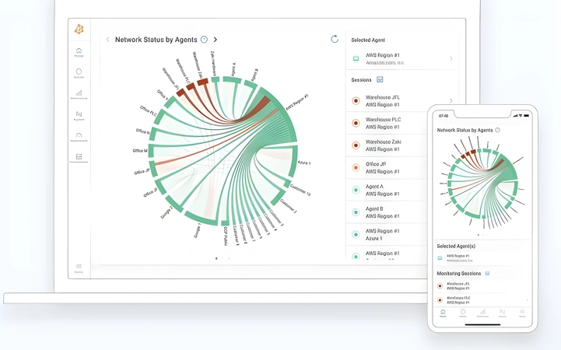Open the Office JP session row
Image resolution: width=561 pixels, height=350 pixels.
coord(387,168)
